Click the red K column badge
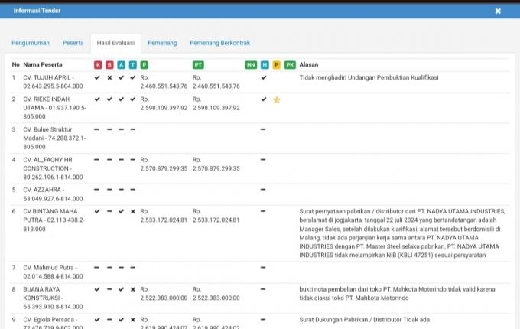 [x=98, y=65]
